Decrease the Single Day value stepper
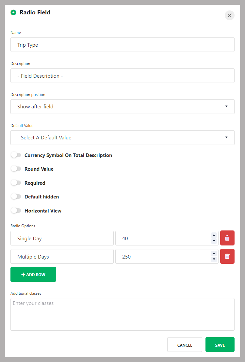This screenshot has width=245, height=362. click(214, 241)
